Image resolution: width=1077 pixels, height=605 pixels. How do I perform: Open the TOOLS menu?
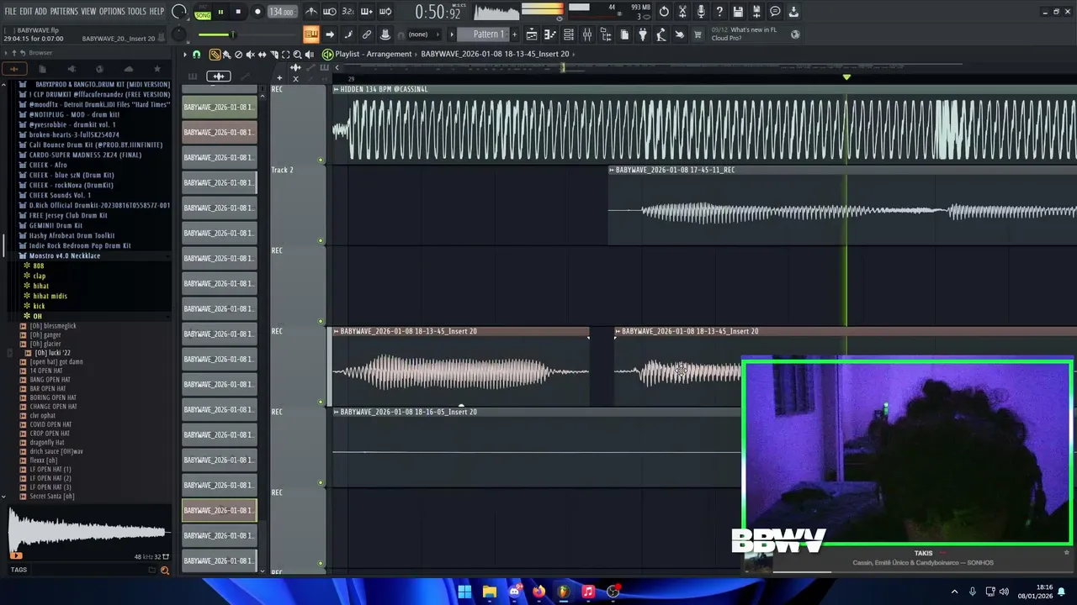pyautogui.click(x=136, y=11)
